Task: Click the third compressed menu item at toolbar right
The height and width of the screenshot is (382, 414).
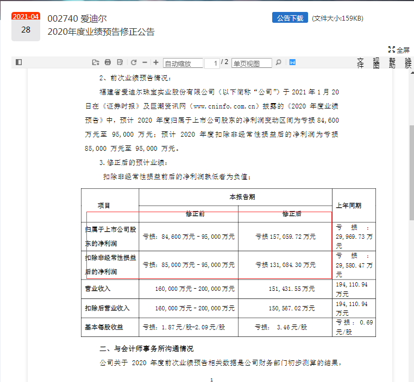Action: click(x=392, y=63)
